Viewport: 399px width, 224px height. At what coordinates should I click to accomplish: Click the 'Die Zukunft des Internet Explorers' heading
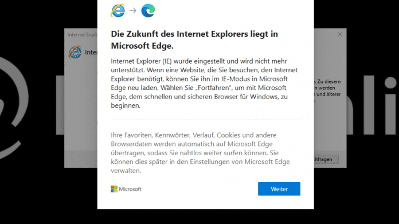194,40
